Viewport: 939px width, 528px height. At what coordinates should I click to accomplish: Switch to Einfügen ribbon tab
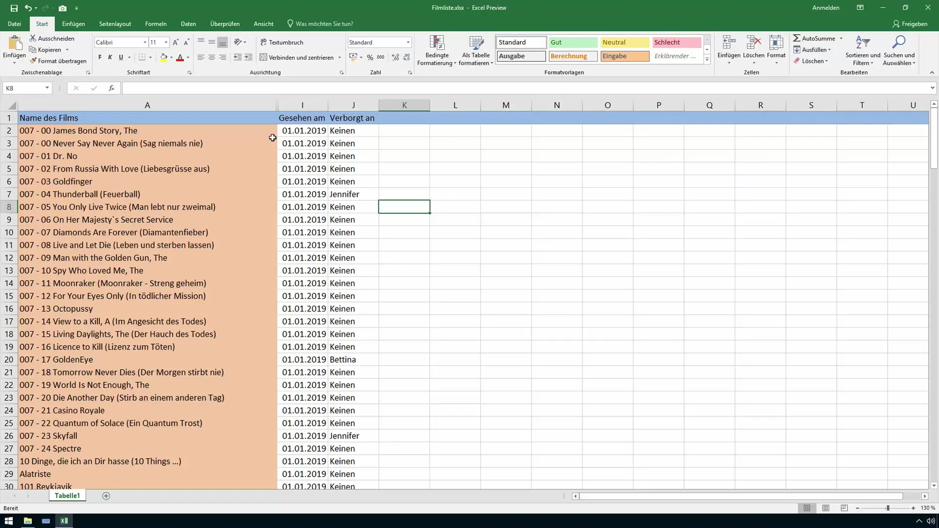(73, 23)
